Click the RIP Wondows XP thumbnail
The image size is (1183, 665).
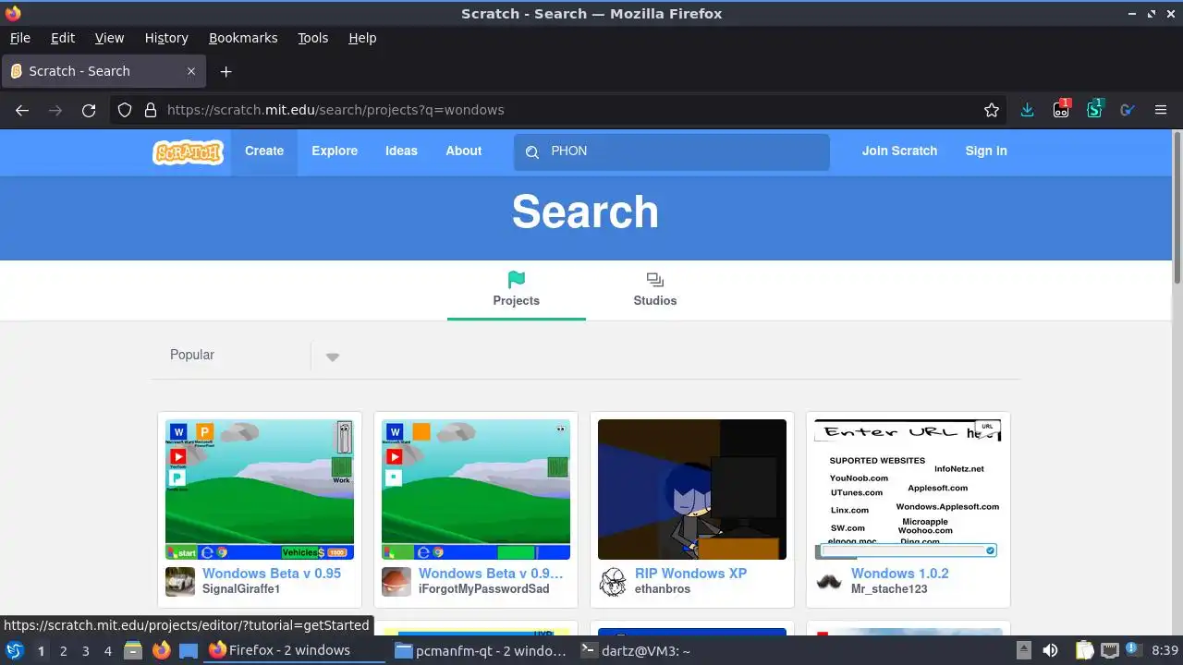coord(692,490)
